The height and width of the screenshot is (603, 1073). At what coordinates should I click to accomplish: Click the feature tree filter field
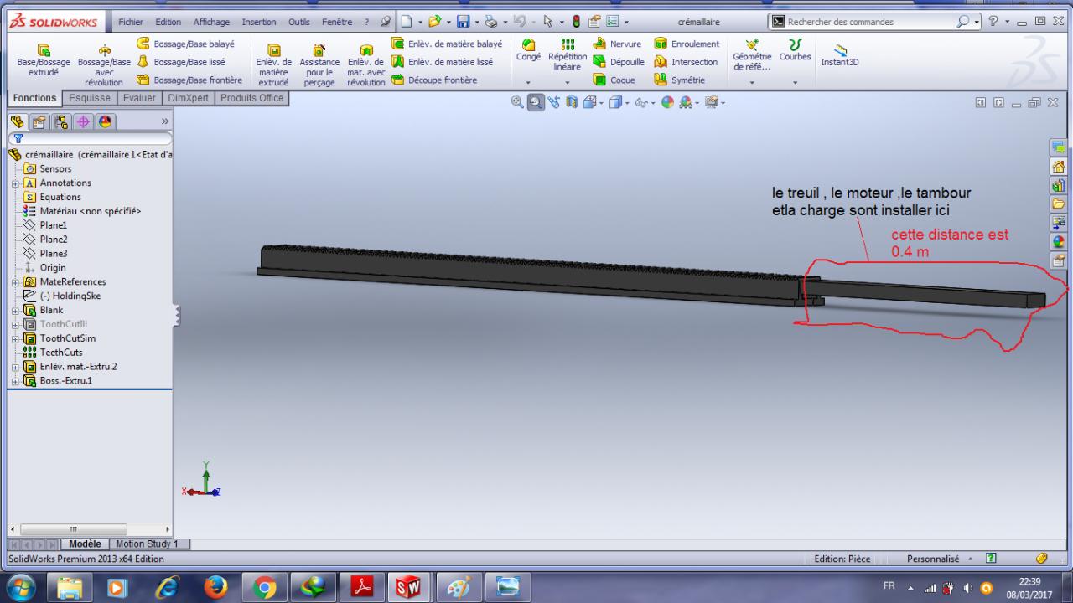click(x=90, y=139)
